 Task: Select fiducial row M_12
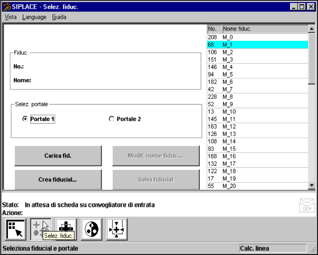257,127
